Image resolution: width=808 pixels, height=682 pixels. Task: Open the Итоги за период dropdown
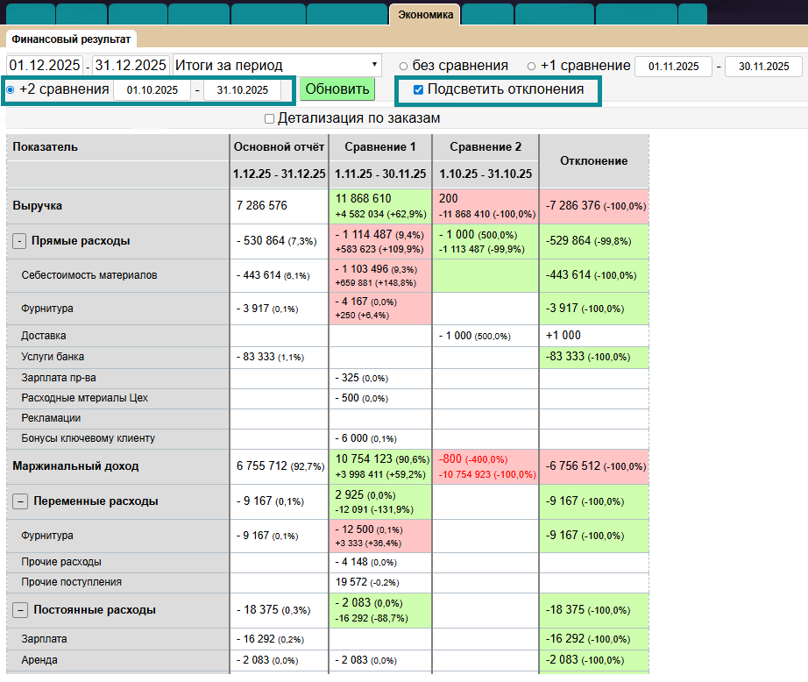pyautogui.click(x=277, y=66)
